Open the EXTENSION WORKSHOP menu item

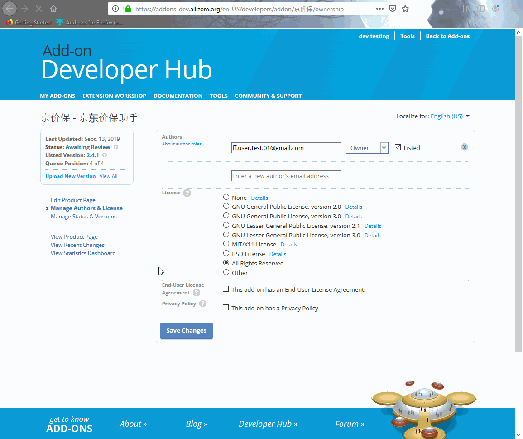pos(114,96)
